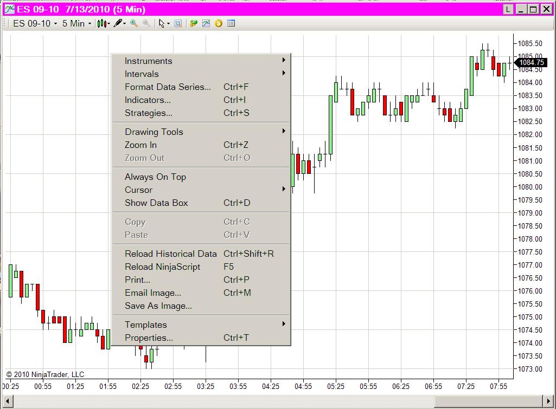Click the 1080.00 price axis label

[530, 187]
